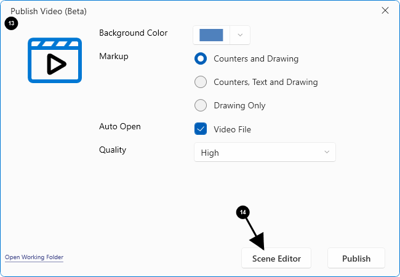This screenshot has height=277, width=400.
Task: Click the black step marker numbered 14
Action: pos(243,212)
